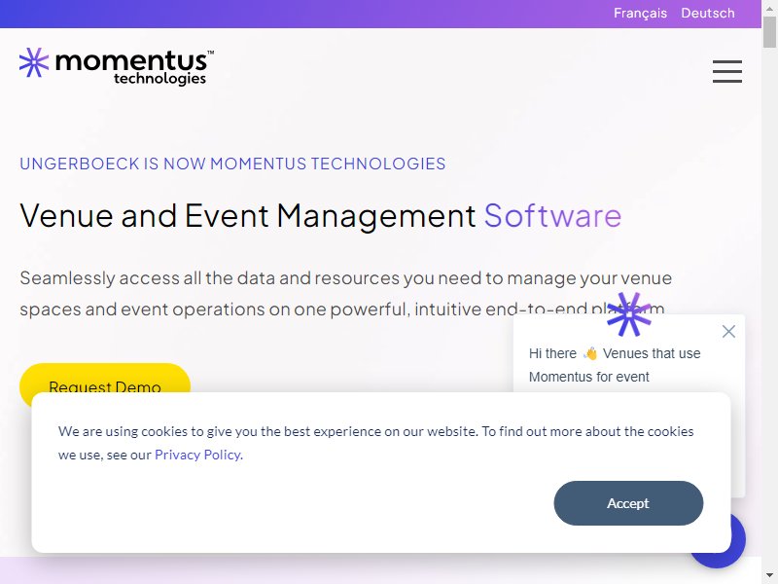778x584 pixels.
Task: Switch language to Deutsch
Action: point(708,13)
